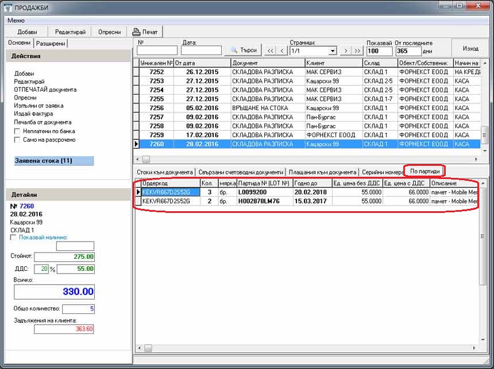This screenshot has width=494, height=369.
Task: Click lots grid horizontal scrollbar thumb
Action: [148, 348]
